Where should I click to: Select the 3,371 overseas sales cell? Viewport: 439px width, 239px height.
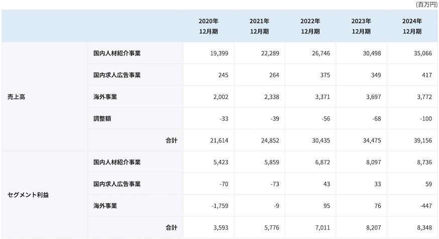point(322,97)
